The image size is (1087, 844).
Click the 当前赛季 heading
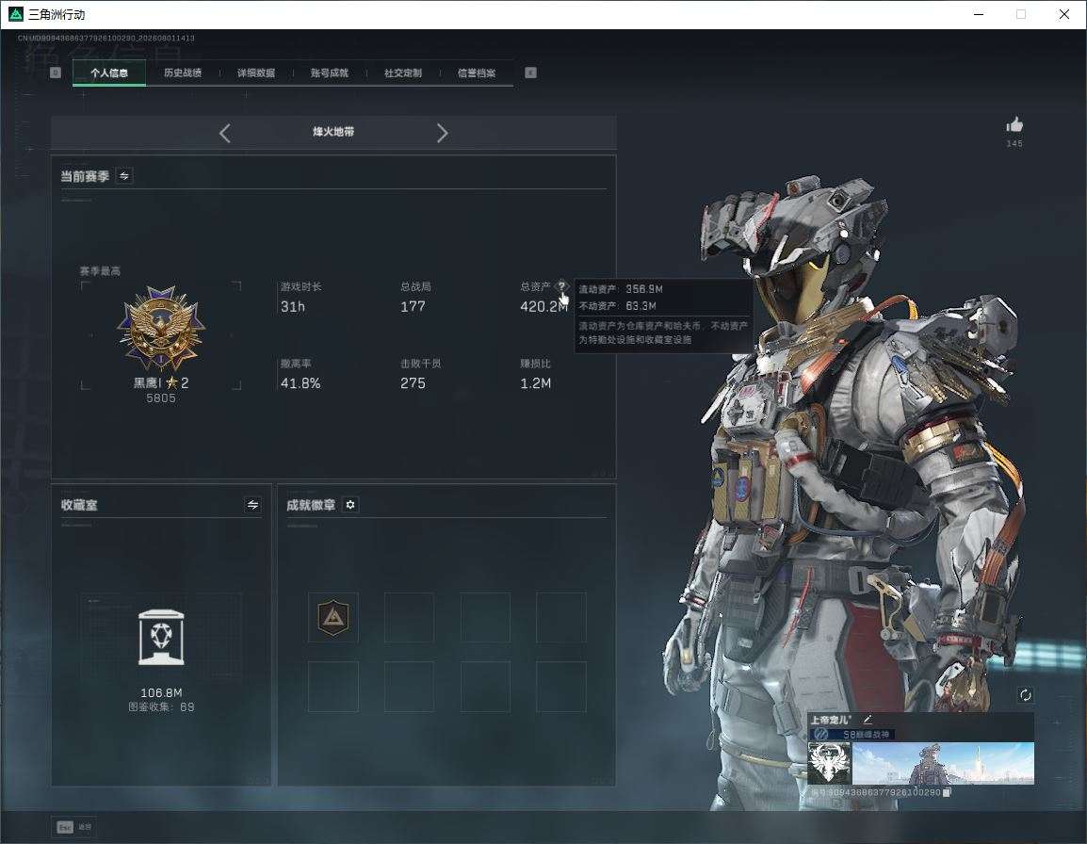click(x=85, y=176)
